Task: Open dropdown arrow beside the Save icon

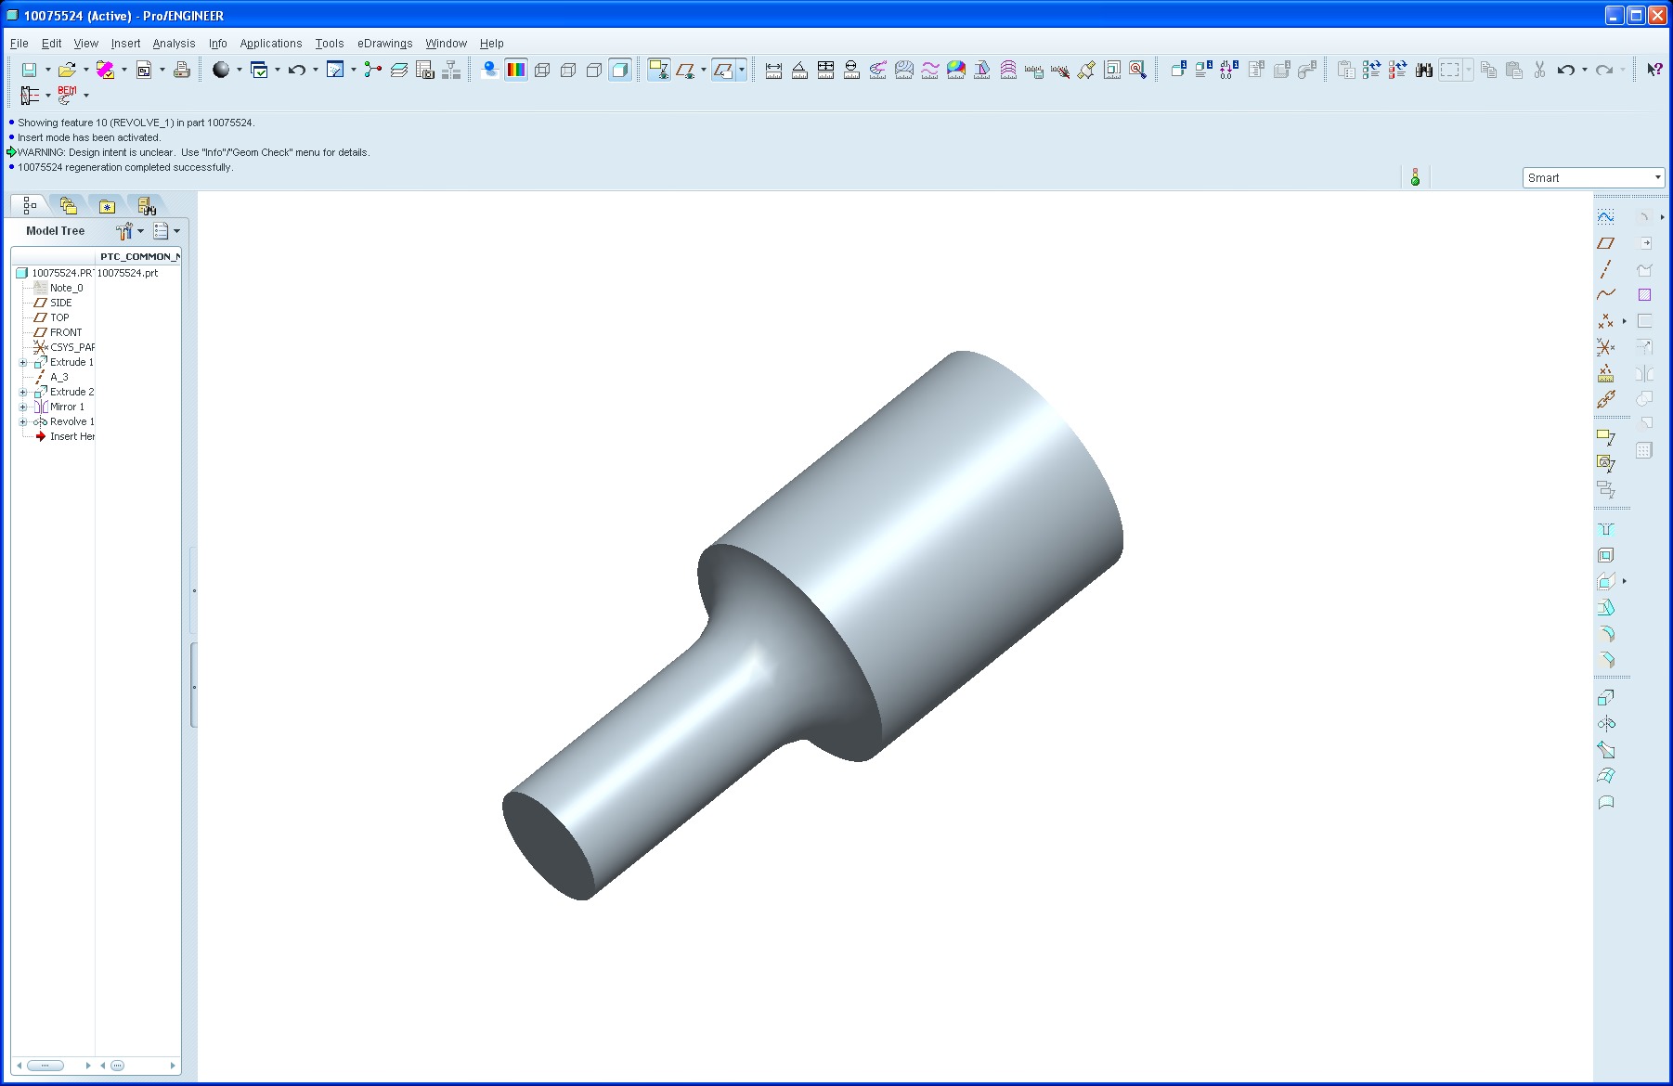Action: click(47, 70)
